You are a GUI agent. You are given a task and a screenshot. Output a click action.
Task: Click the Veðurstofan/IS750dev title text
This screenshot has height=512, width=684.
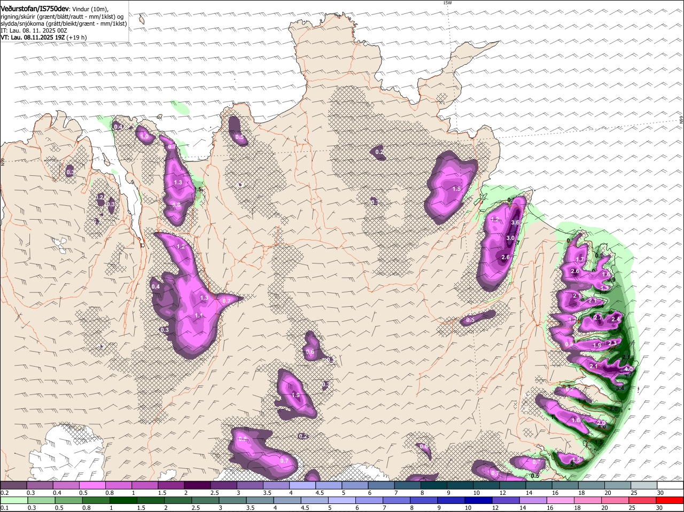pyautogui.click(x=35, y=9)
